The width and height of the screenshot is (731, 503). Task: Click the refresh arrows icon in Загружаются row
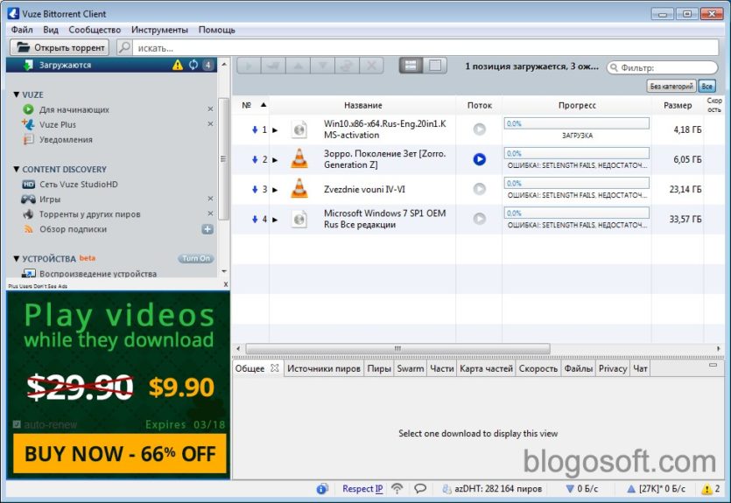point(193,66)
